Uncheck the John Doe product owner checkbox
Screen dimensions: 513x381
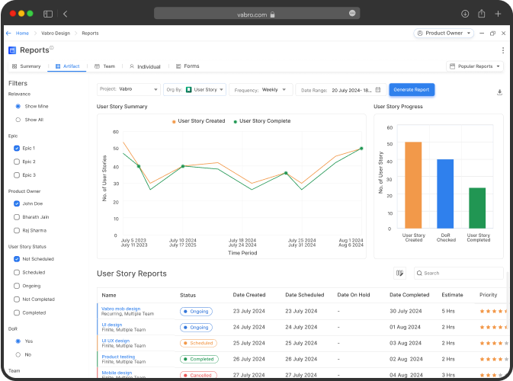point(18,203)
